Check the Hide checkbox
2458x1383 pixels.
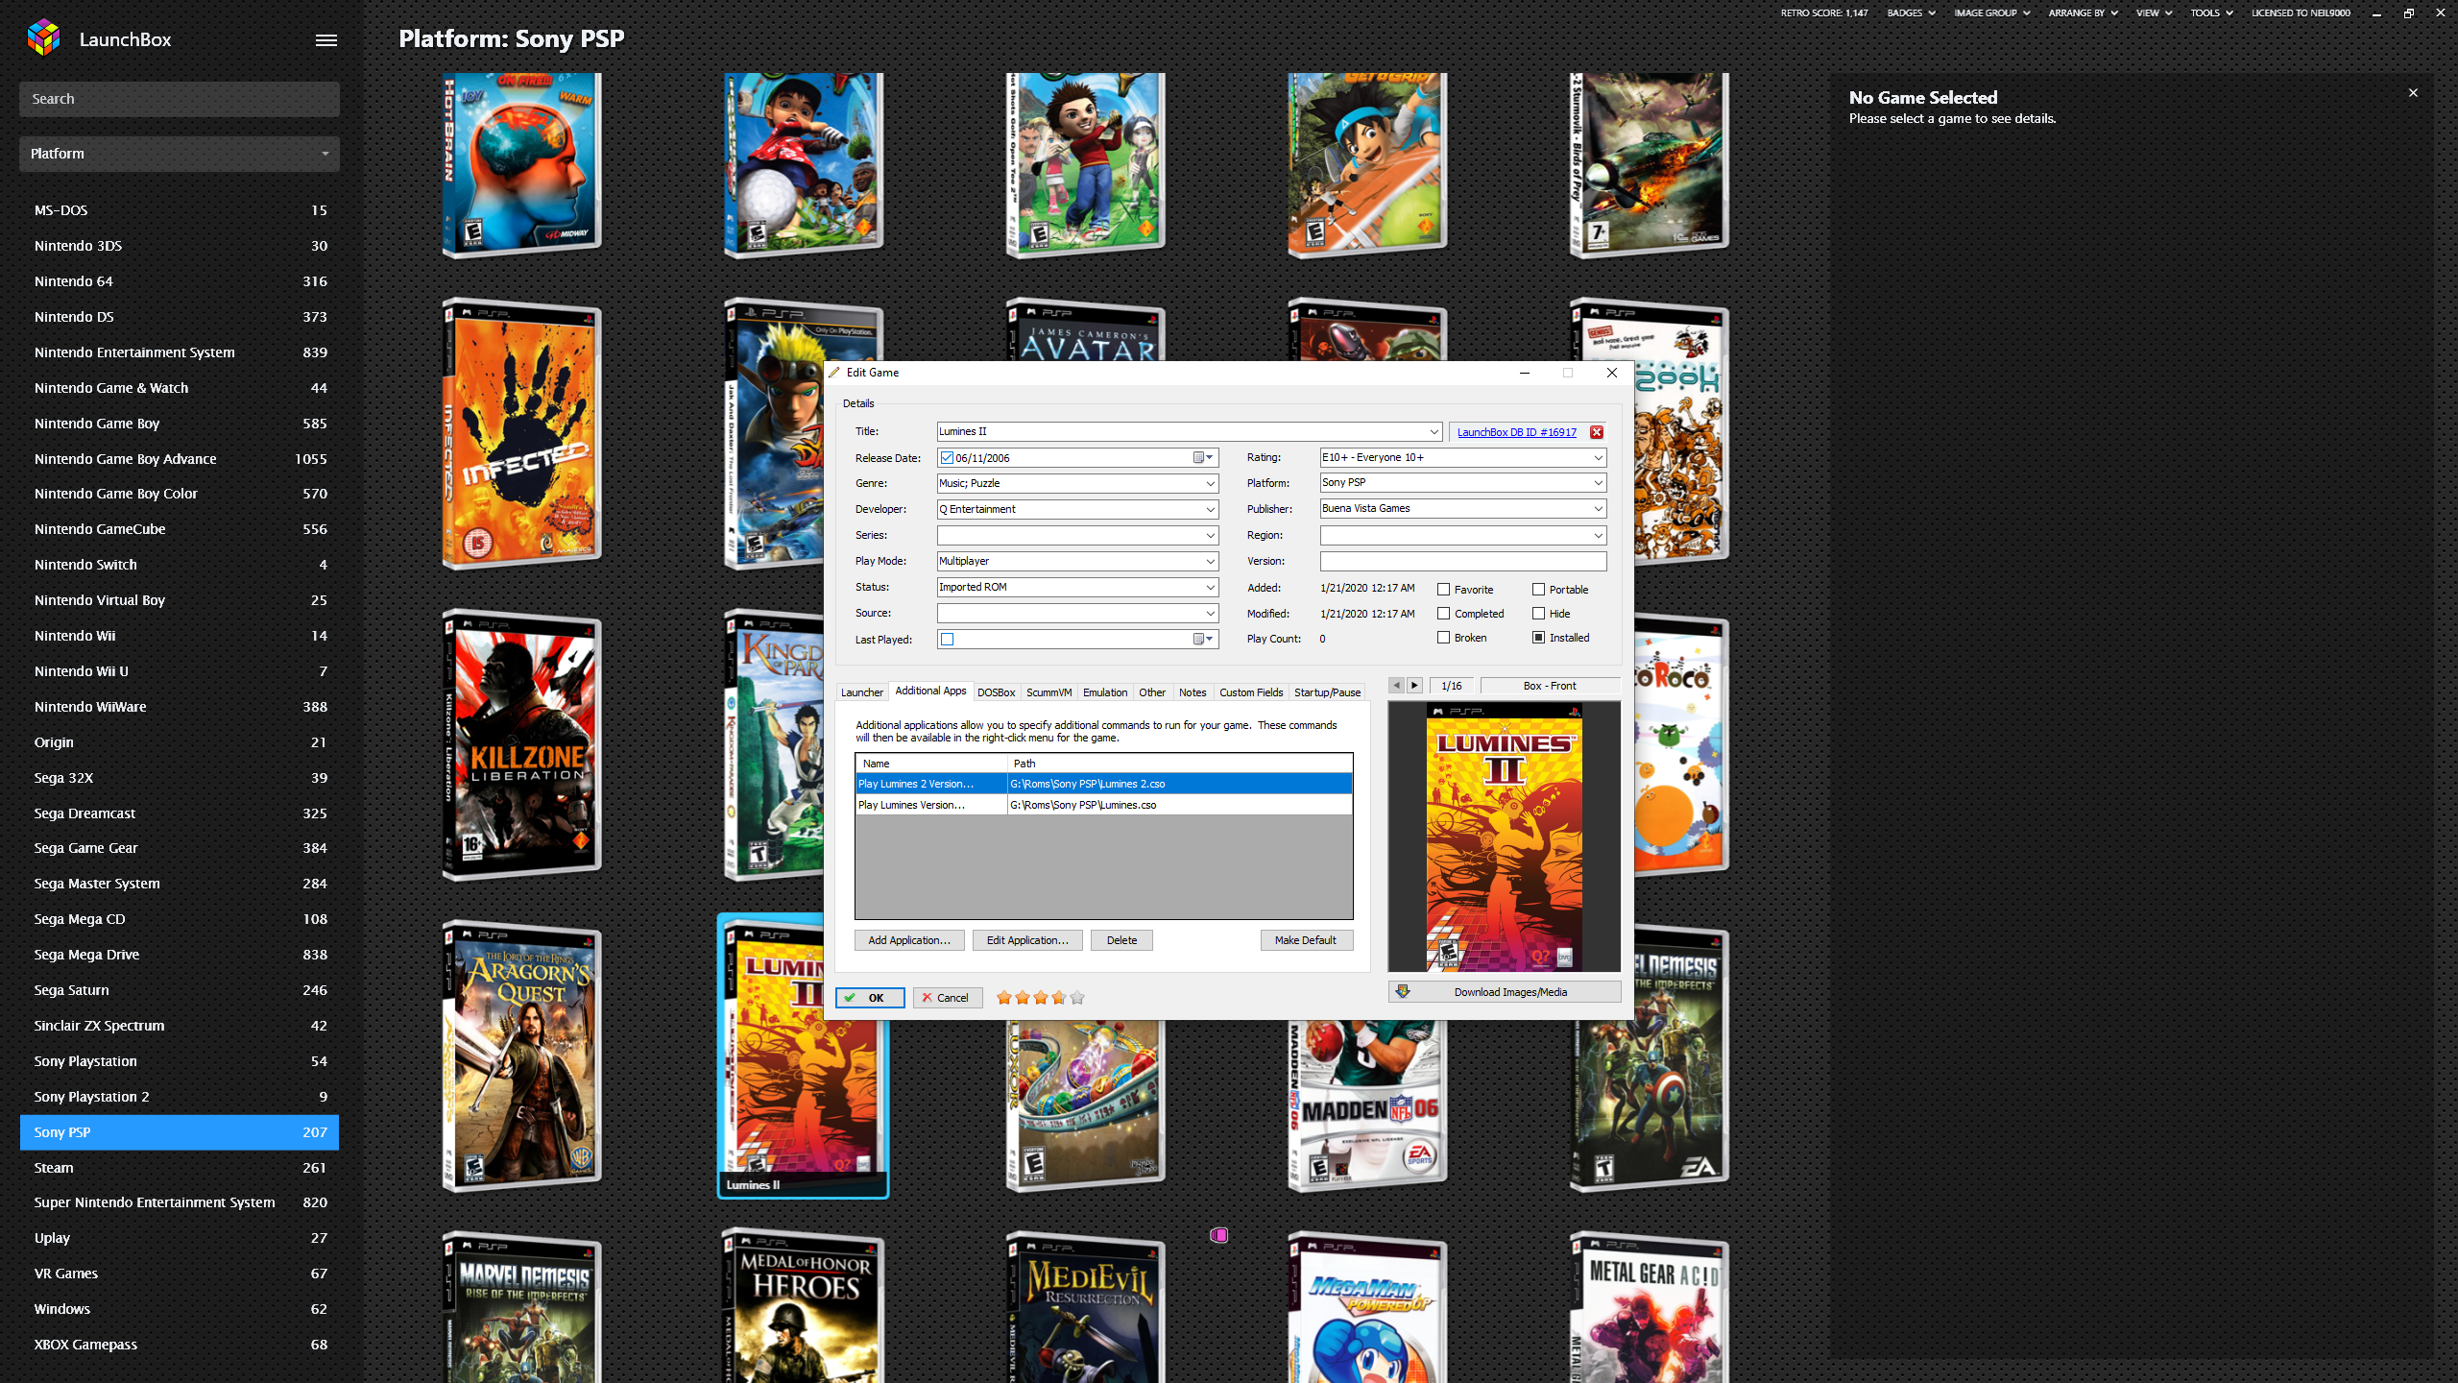[1538, 614]
